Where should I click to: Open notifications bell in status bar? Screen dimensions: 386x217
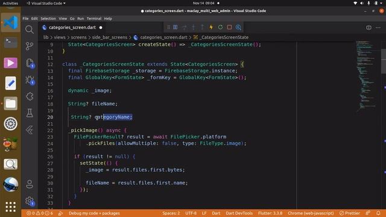[378, 213]
